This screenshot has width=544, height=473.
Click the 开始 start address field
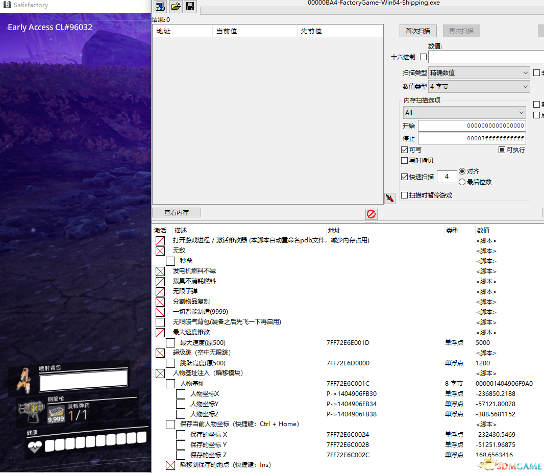[472, 126]
